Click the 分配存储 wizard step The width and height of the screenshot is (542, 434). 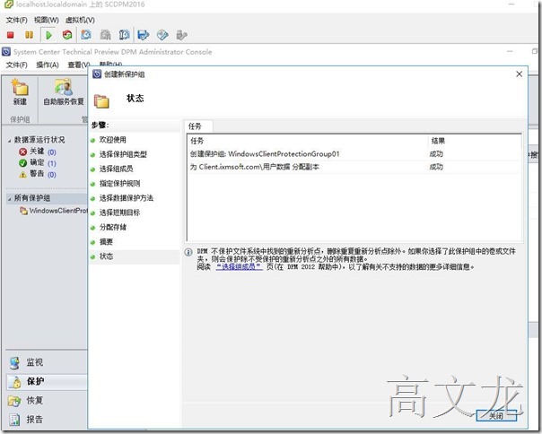pyautogui.click(x=113, y=227)
